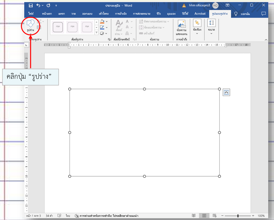Image resolution: width=274 pixels, height=220 pixels.
Task: Expand the Arrange (จัดเรียง) dropdown
Action: 197,27
